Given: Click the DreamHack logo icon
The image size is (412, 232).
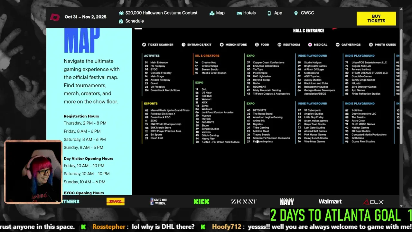Looking at the screenshot, I should [55, 17].
